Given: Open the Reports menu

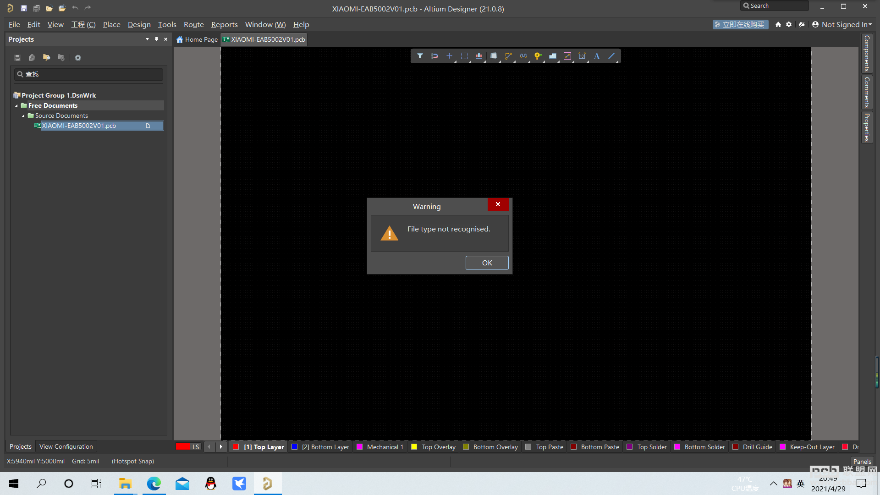Looking at the screenshot, I should (224, 25).
